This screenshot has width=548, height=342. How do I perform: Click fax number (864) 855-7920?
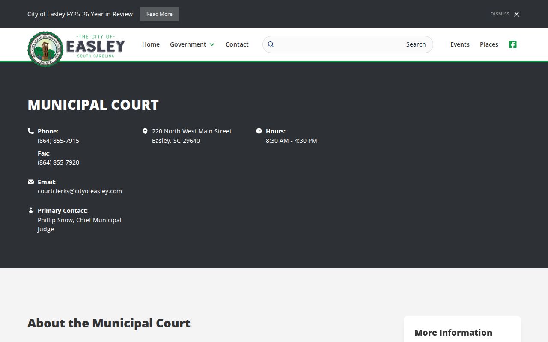58,162
